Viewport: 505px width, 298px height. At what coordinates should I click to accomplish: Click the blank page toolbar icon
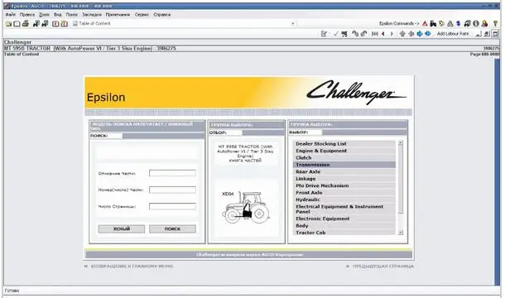[x=17, y=23]
